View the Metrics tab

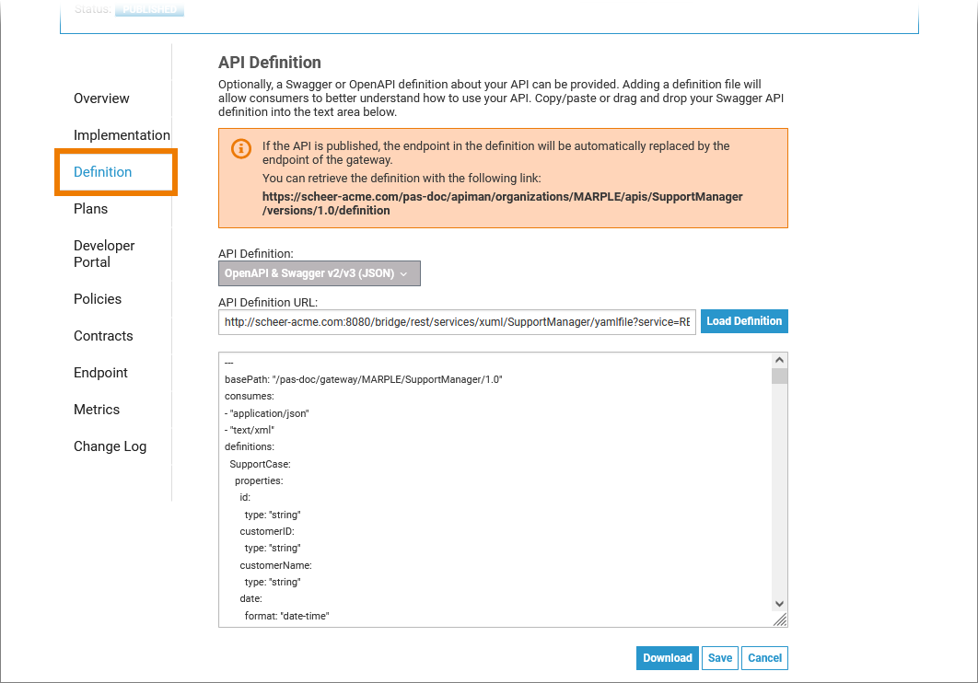pos(97,410)
